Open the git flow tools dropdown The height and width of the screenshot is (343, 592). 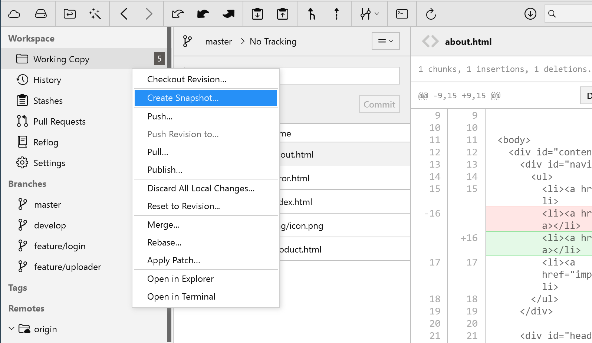tap(369, 14)
